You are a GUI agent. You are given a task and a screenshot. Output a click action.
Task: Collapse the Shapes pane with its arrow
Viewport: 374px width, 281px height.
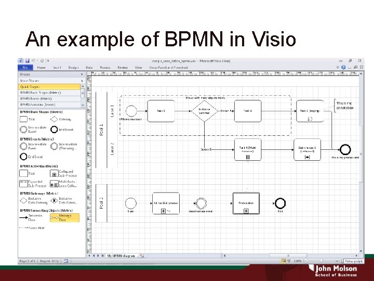coord(82,74)
